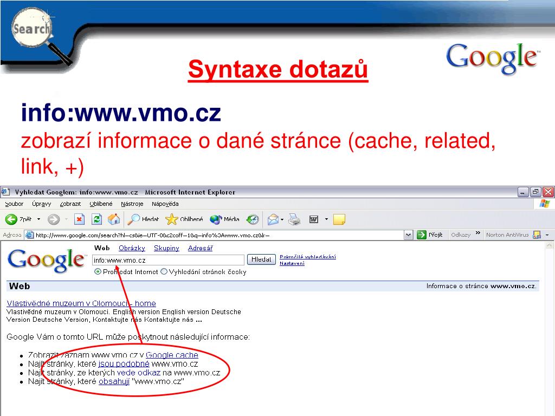Image resolution: width=555 pixels, height=416 pixels.
Task: Open the Nápověda menu
Action: (x=165, y=204)
